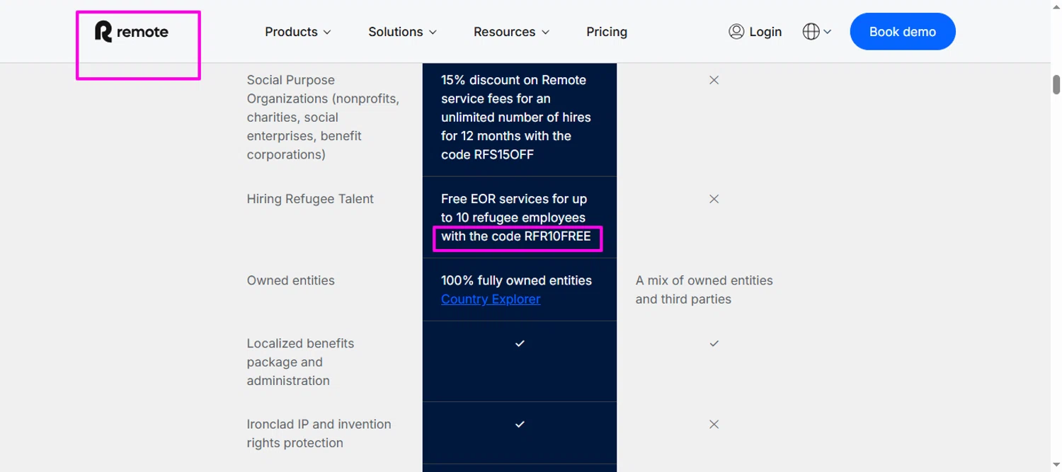1062x472 pixels.
Task: Click the text '15% discount on Remote service fees'
Action: [513, 89]
